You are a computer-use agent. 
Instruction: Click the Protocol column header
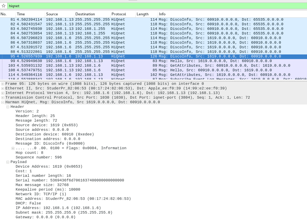tap(123, 14)
